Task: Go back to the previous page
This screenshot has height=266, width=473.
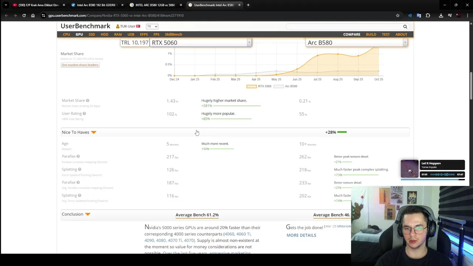Action: 6,16
